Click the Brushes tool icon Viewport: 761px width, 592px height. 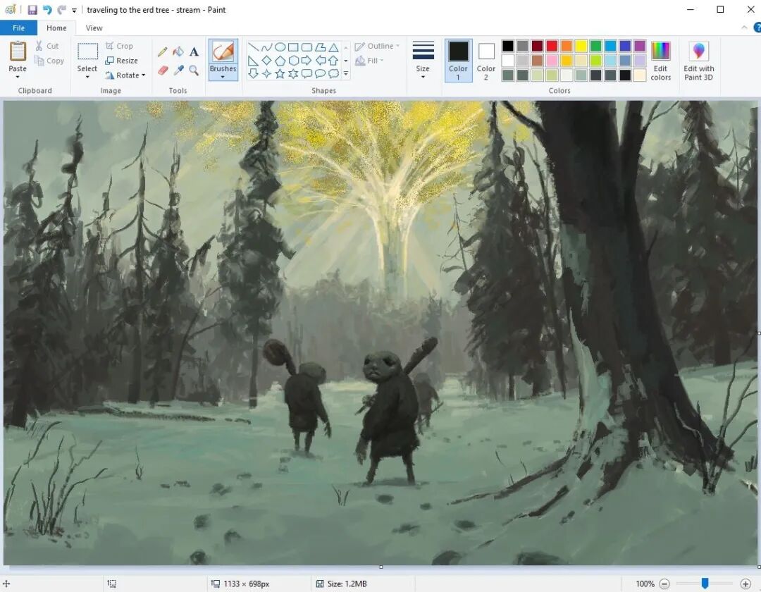(x=223, y=52)
